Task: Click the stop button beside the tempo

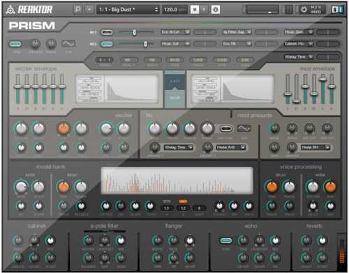Action: pyautogui.click(x=195, y=10)
